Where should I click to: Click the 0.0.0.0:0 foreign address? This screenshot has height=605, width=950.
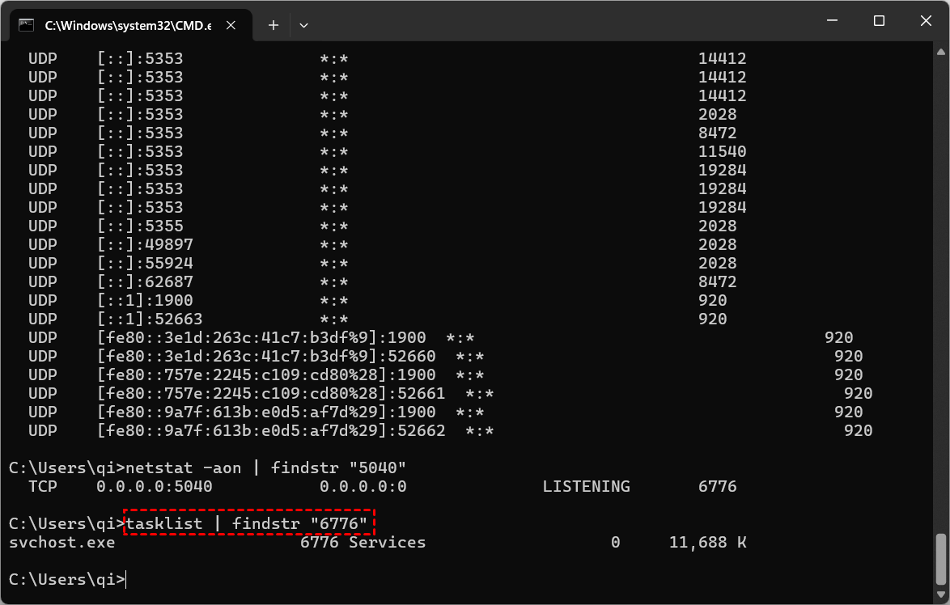[363, 487]
